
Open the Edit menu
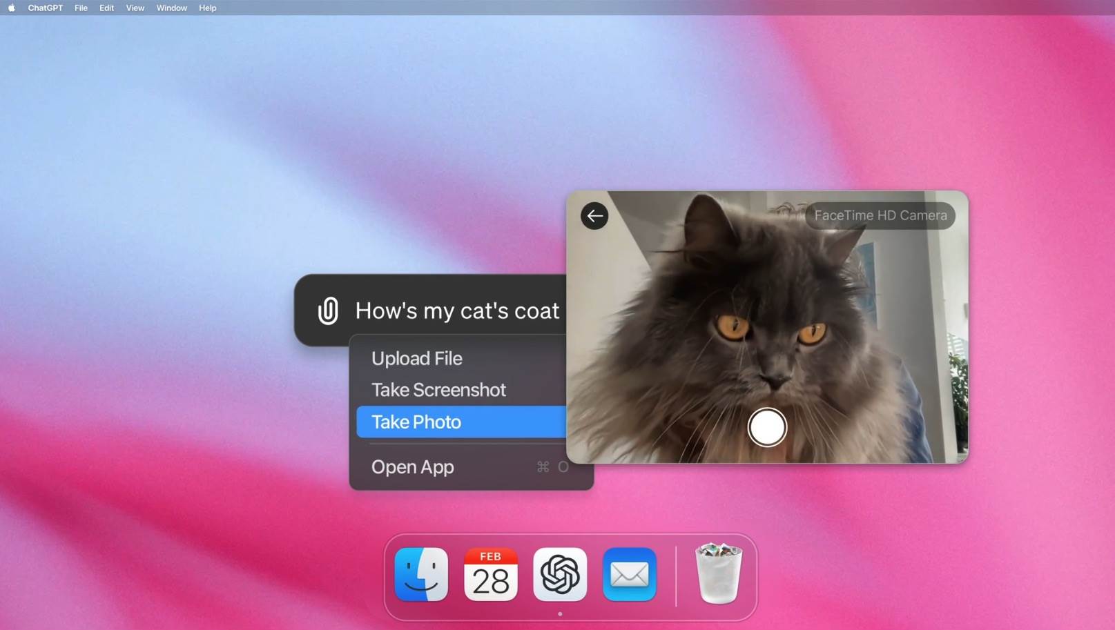coord(106,8)
